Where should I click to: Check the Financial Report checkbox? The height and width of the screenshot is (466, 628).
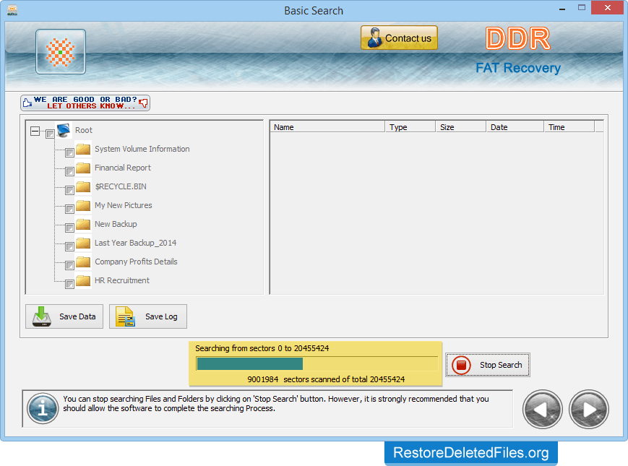(69, 171)
